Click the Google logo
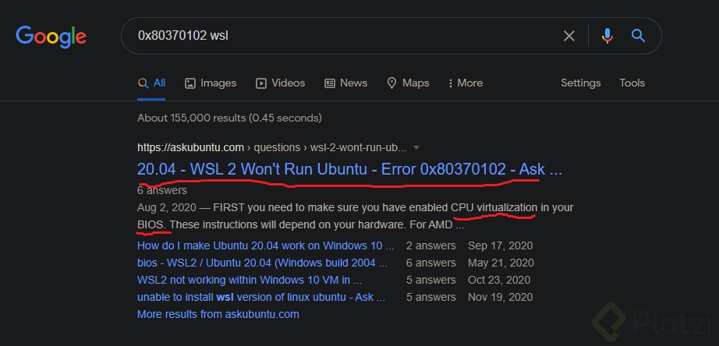 [x=51, y=37]
